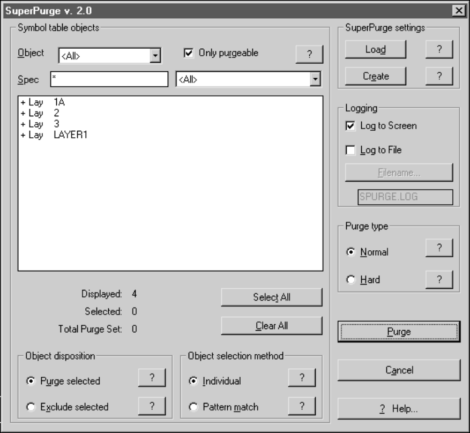This screenshot has width=470, height=433.
Task: Select Pattern match selection method
Action: coord(193,407)
